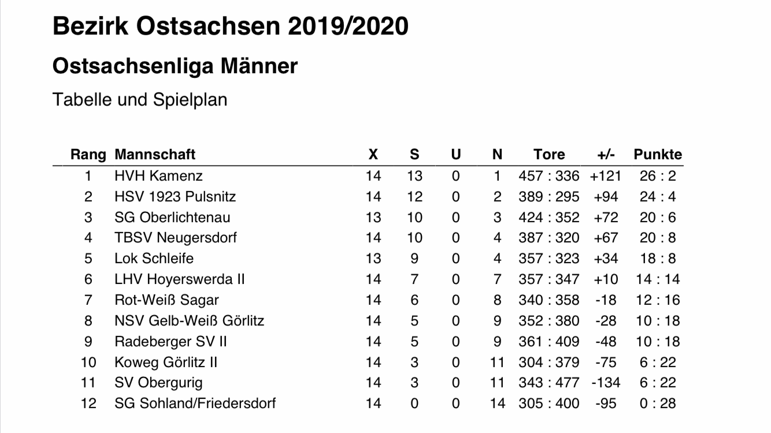Click the 'Mannschaft' column header
Image resolution: width=771 pixels, height=433 pixels.
tap(155, 155)
